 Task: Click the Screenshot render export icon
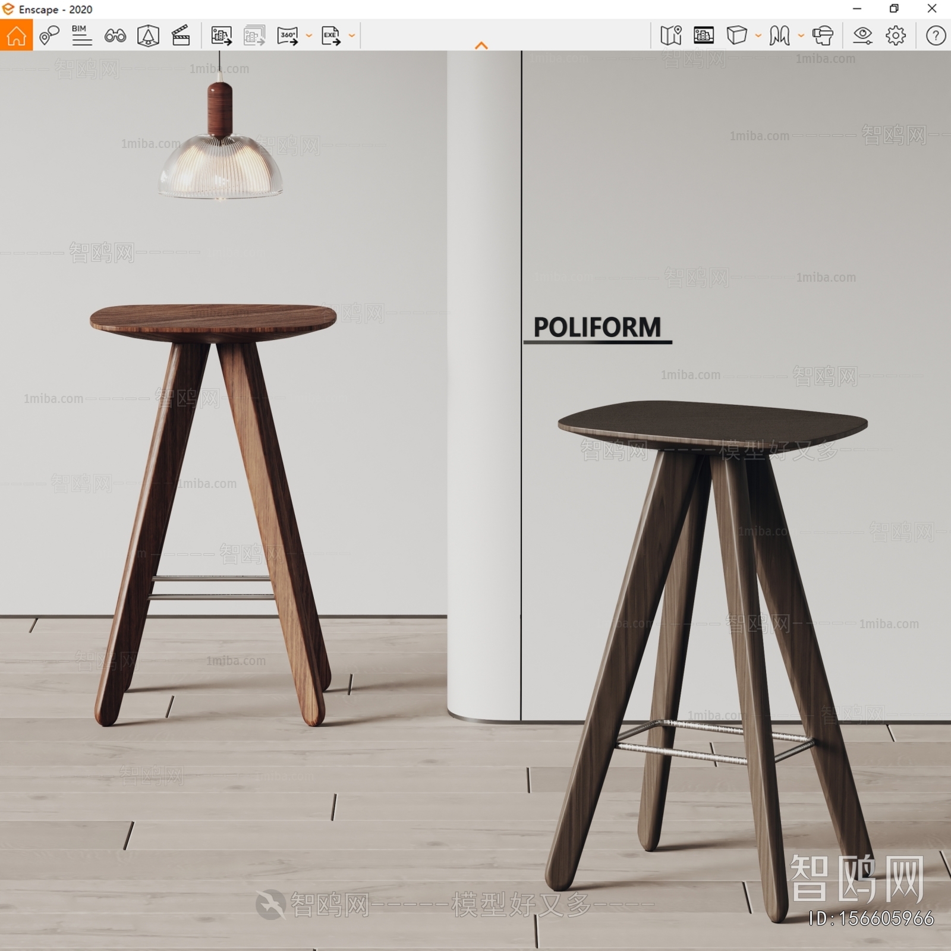point(221,36)
